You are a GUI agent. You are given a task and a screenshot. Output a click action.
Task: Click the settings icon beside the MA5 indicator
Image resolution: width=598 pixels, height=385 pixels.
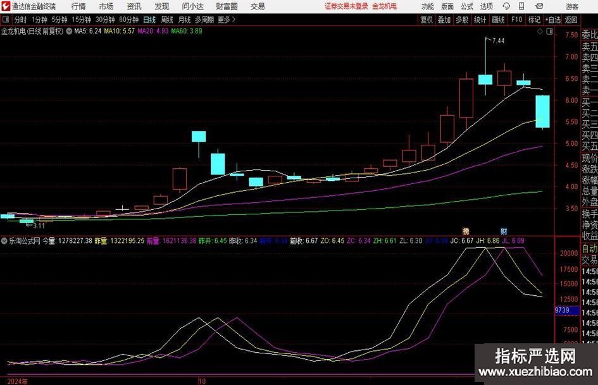(69, 30)
